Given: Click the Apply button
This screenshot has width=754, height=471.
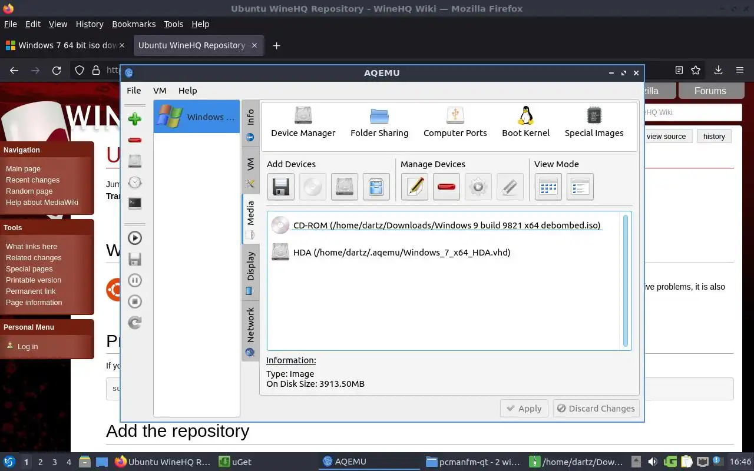Looking at the screenshot, I should tap(524, 409).
